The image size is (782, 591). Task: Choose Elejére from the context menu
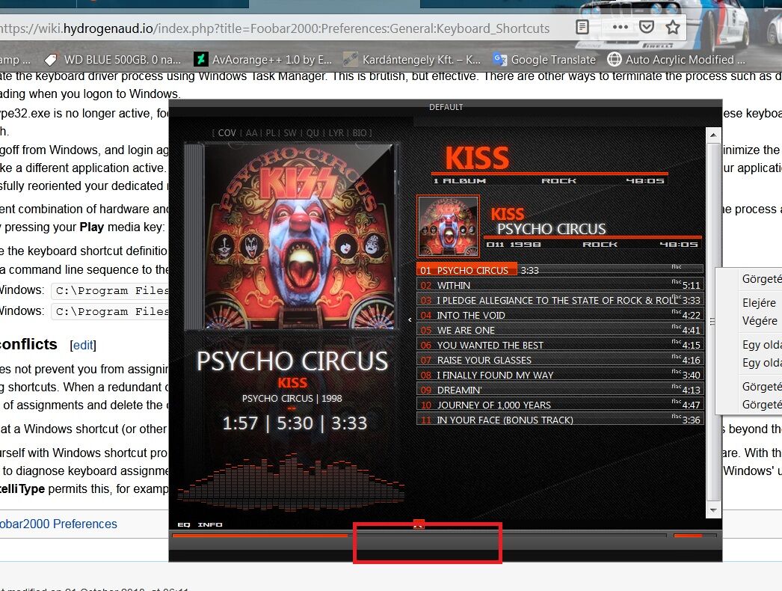[759, 303]
